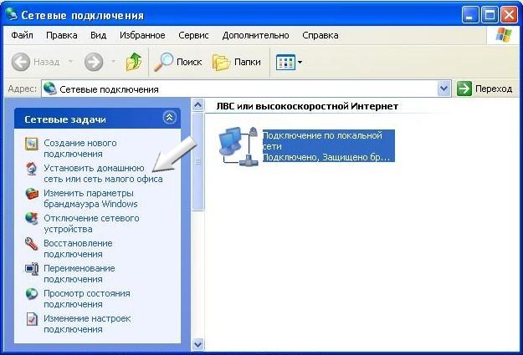Toggle the Folders (Папки) pane
The width and height of the screenshot is (523, 355).
pos(238,62)
